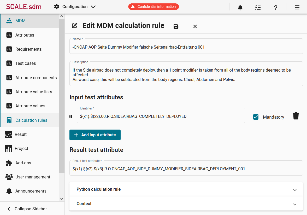Click into the Description text area
307x215 pixels.
tap(186, 74)
